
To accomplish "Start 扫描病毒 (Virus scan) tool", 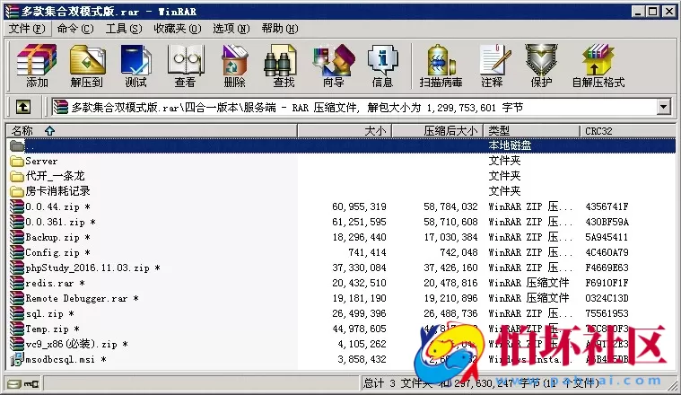I will point(441,66).
